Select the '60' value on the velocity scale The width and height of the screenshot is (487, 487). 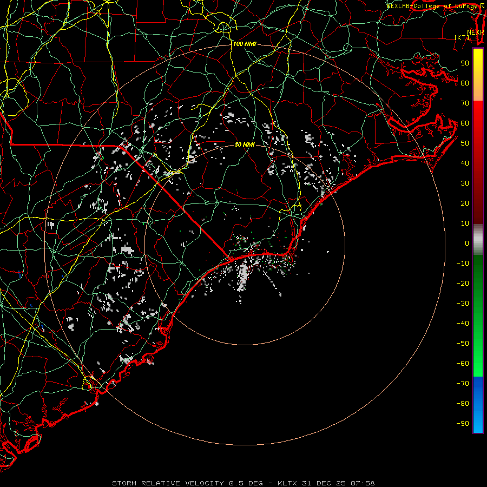(x=465, y=123)
